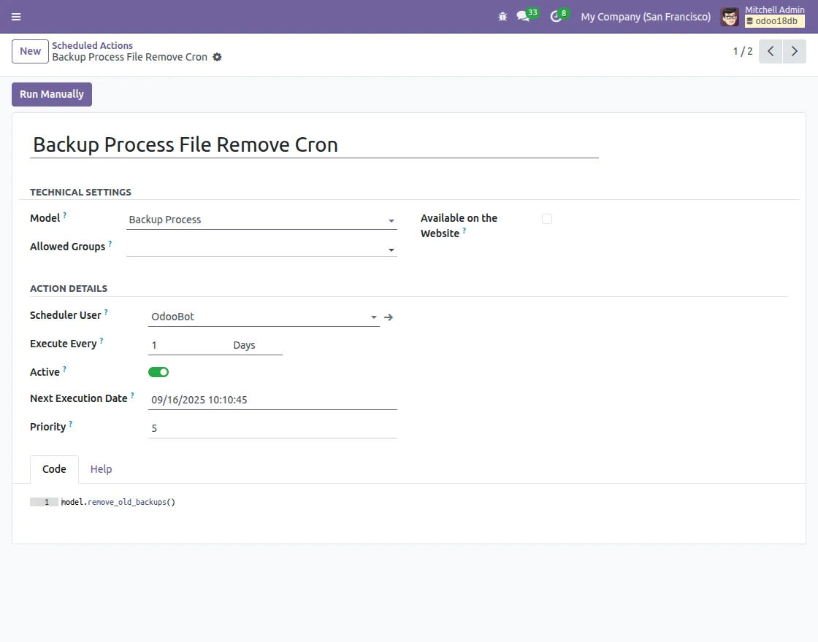Select the Code tab
Viewport: 818px width, 642px height.
pyautogui.click(x=53, y=469)
